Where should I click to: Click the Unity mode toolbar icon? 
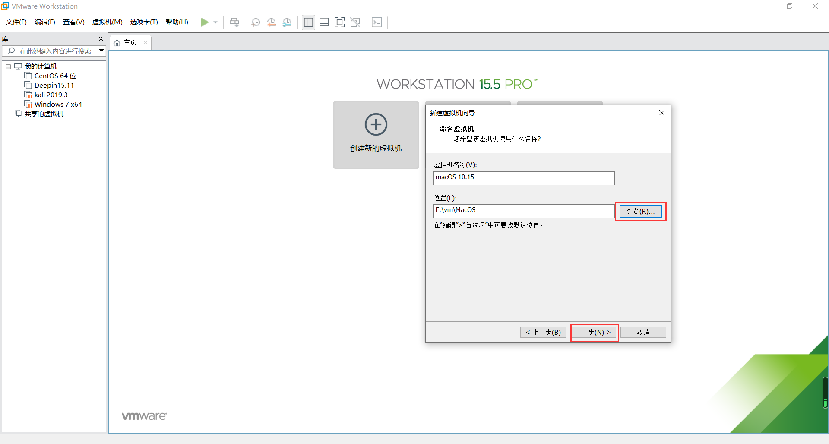[x=355, y=22]
